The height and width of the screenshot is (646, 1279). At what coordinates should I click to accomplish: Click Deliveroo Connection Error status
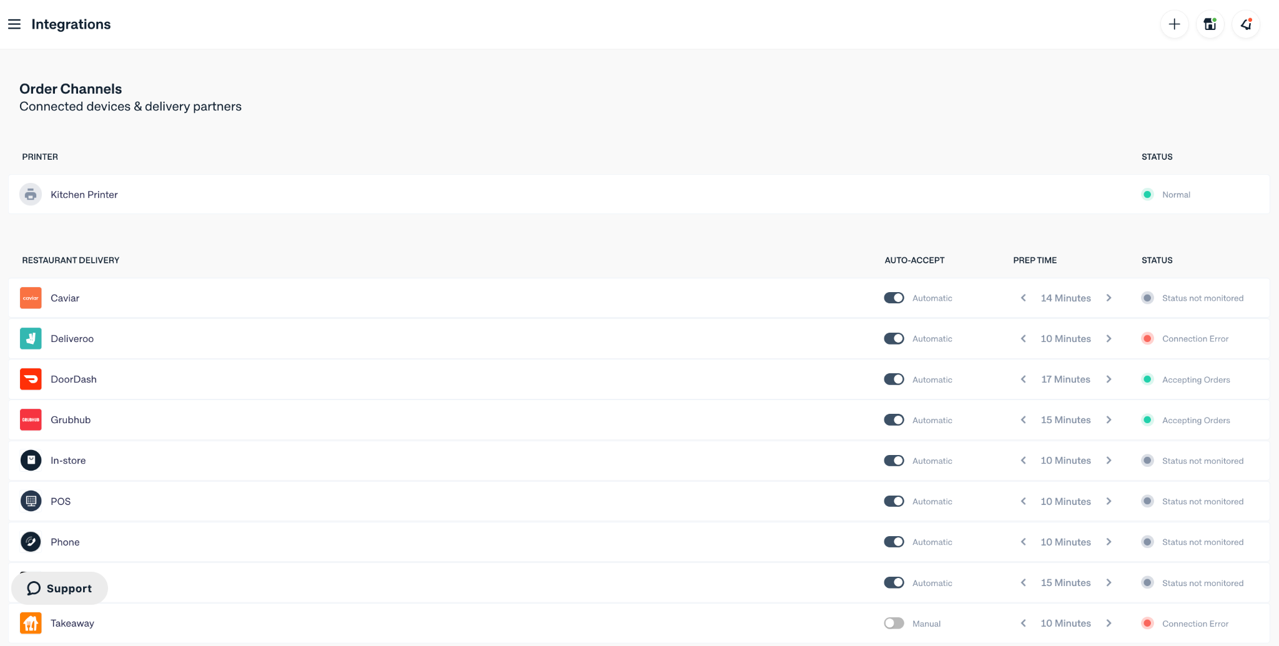point(1194,339)
